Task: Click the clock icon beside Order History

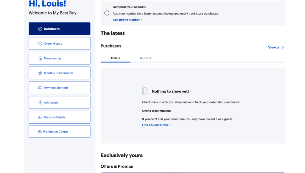Action: tap(40, 43)
